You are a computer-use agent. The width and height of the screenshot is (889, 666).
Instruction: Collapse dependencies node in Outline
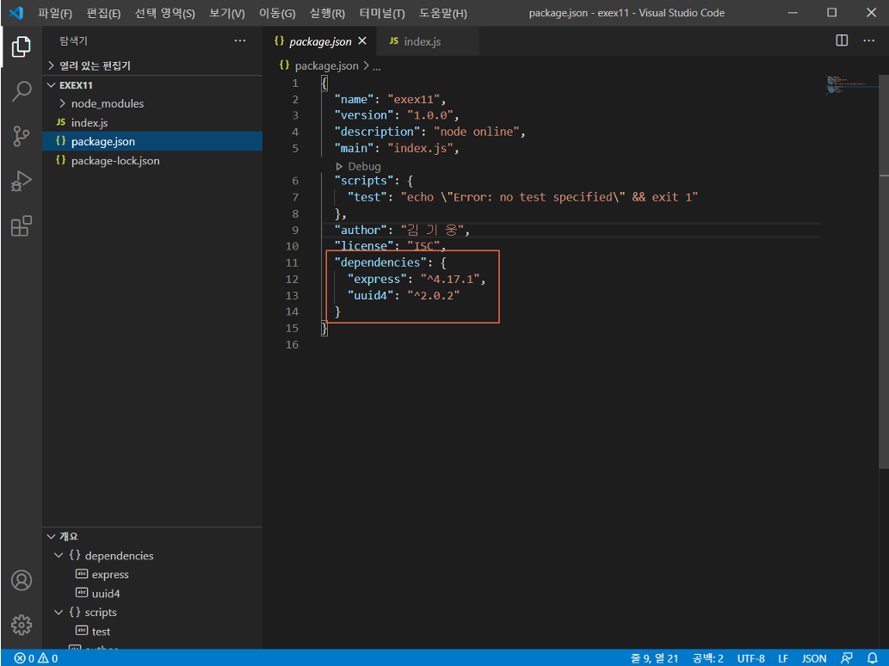coord(59,556)
